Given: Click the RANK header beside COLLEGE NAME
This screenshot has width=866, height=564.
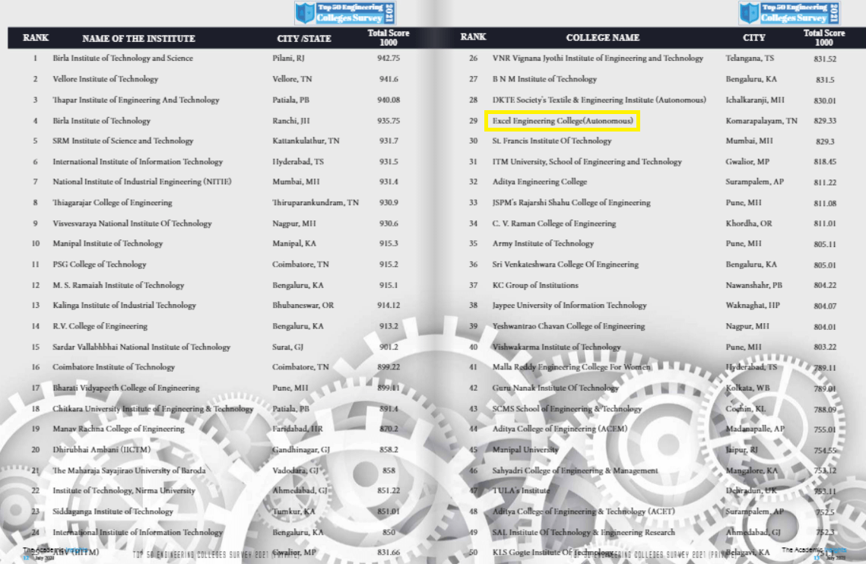Looking at the screenshot, I should click(x=474, y=37).
